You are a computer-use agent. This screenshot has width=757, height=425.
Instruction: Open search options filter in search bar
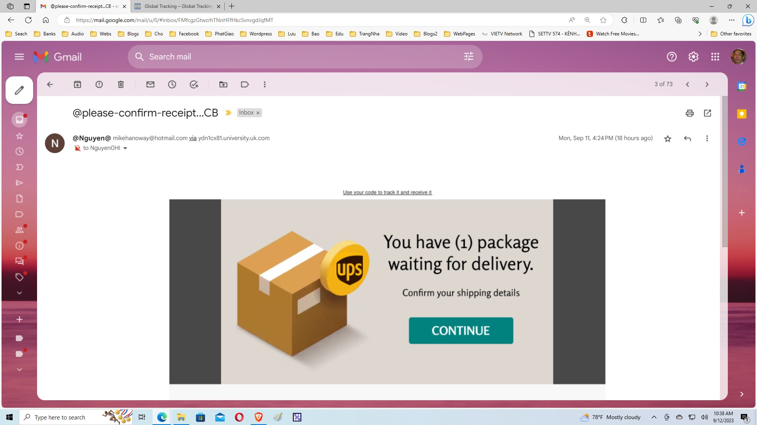point(468,57)
